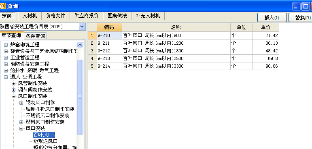Select 通风 空调工程 tree item

26,77
